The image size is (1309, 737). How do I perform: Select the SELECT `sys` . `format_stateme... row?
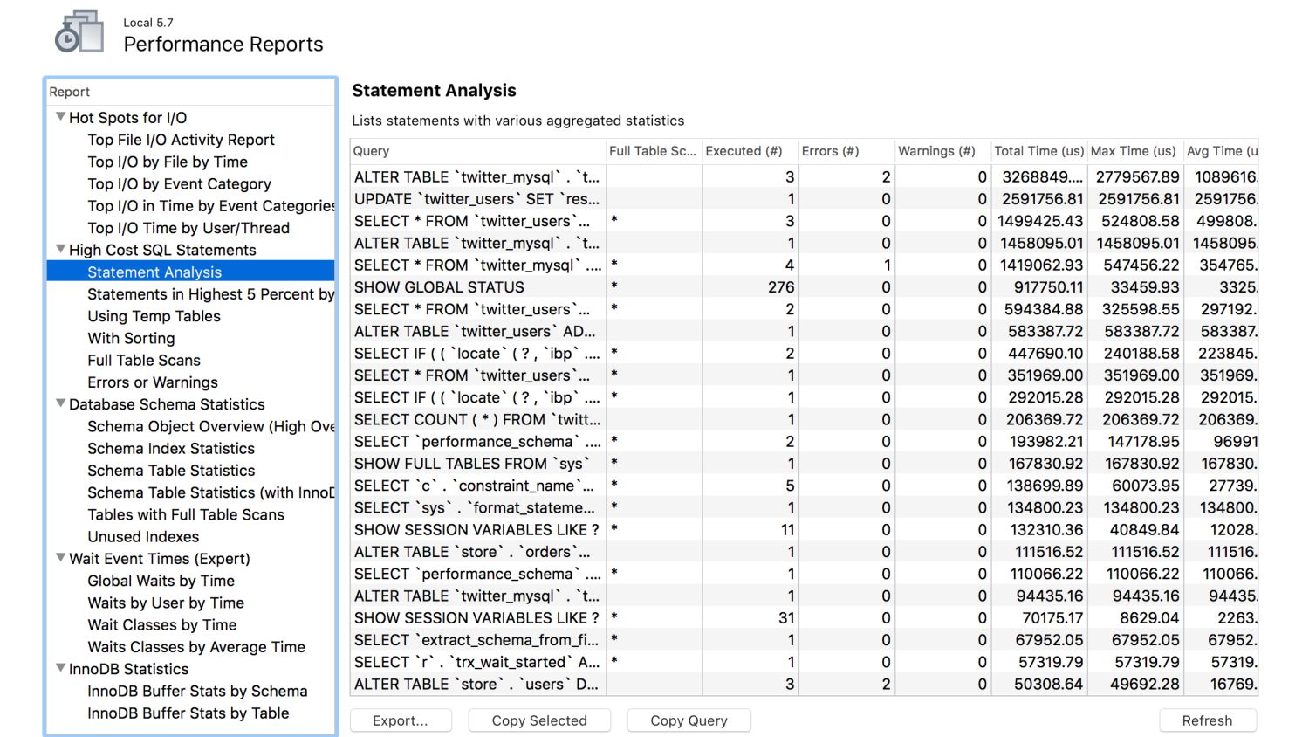coord(804,507)
